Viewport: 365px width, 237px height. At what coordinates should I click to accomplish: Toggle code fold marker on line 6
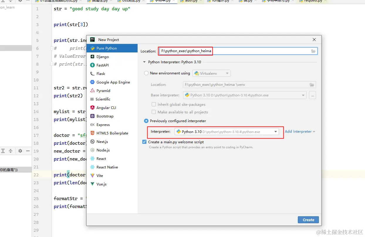[52, 48]
